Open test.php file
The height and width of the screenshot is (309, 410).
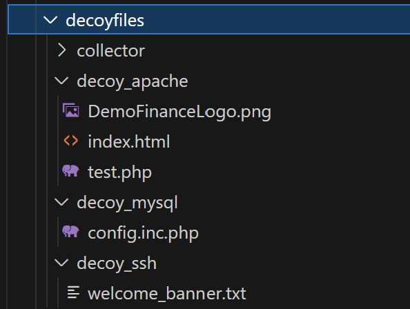pyautogui.click(x=120, y=172)
